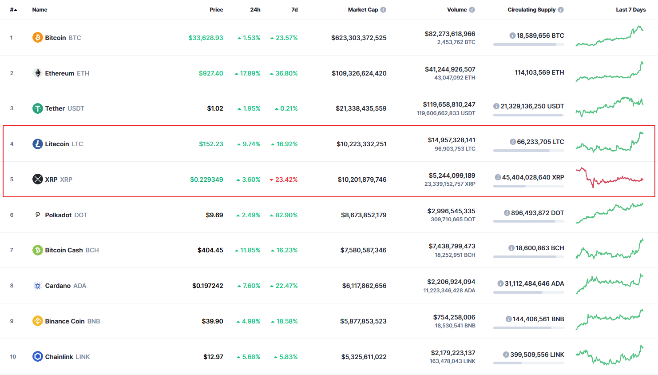Sort by the Price column header
Image resolution: width=658 pixels, height=375 pixels.
216,10
